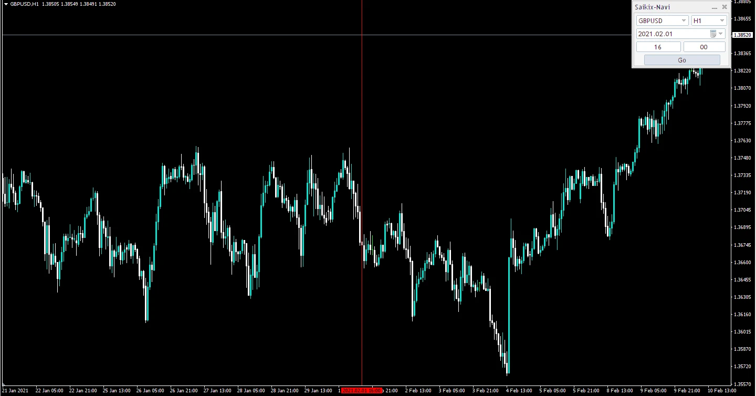Click the chart menu triangle beside GBPUSD,H1
Screen dimensions: 756x396
(5, 4)
